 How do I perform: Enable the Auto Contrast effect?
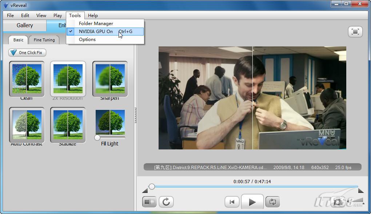(x=27, y=125)
